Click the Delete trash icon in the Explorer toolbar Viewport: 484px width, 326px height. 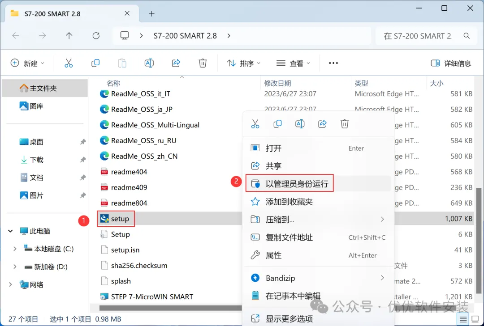203,63
